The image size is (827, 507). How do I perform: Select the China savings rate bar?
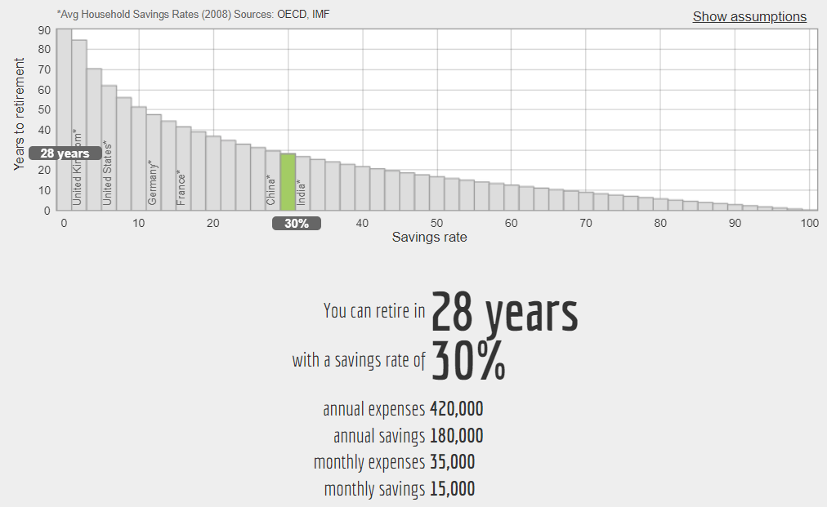tap(273, 184)
